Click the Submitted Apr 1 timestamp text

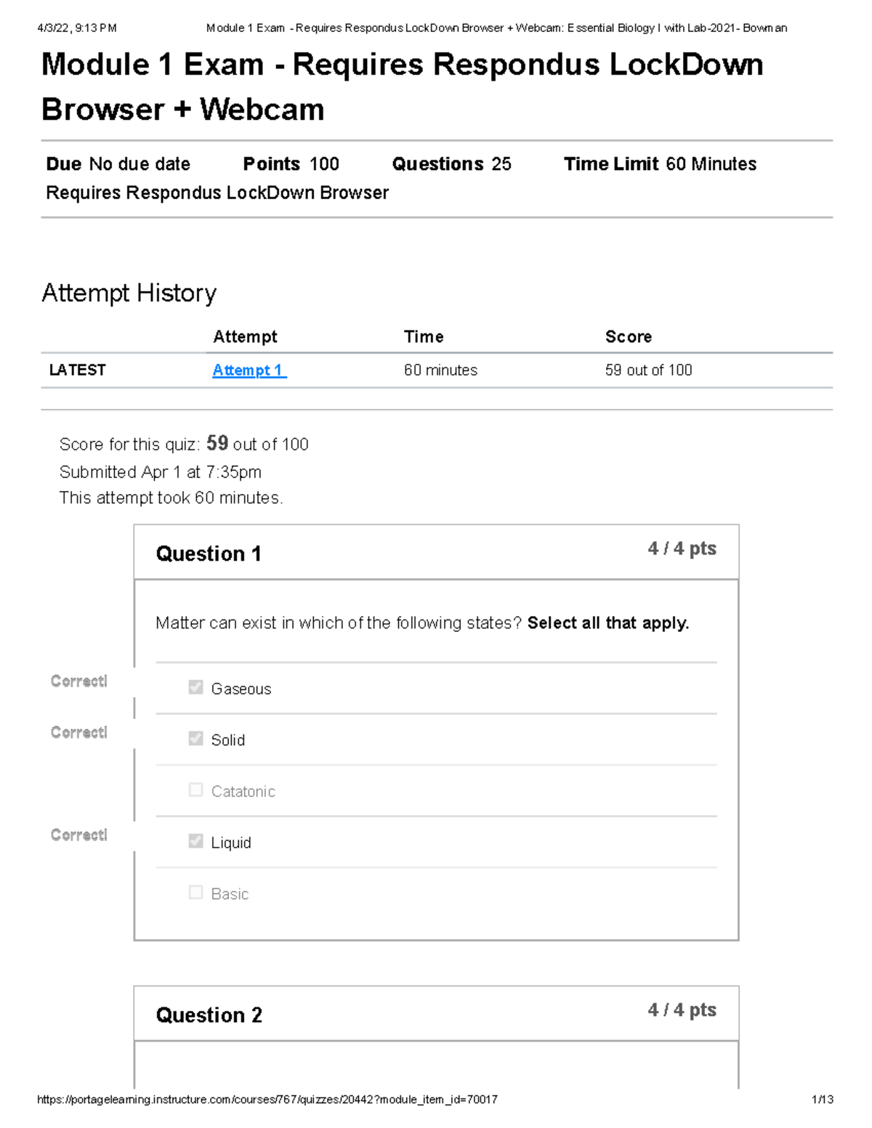coord(160,472)
